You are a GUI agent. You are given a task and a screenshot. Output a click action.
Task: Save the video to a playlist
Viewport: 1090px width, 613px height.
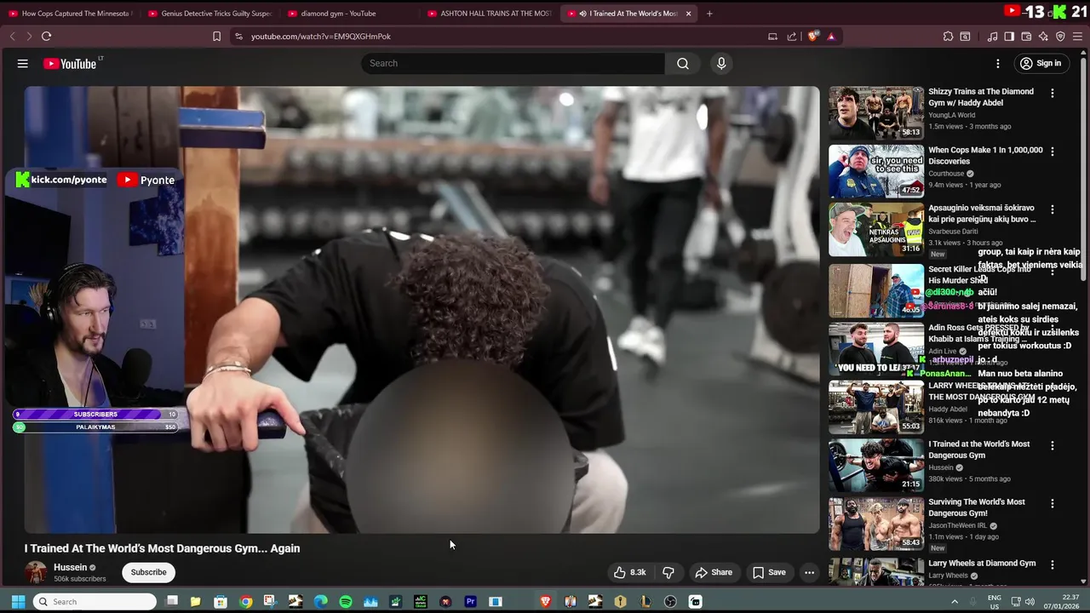[x=769, y=572]
